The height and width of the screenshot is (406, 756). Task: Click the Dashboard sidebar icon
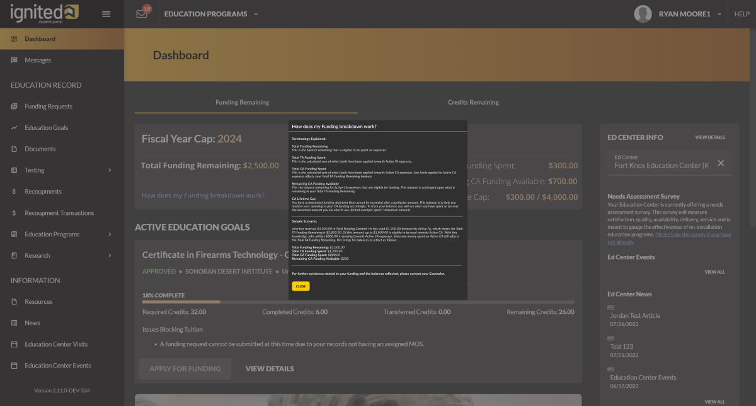[x=14, y=39]
